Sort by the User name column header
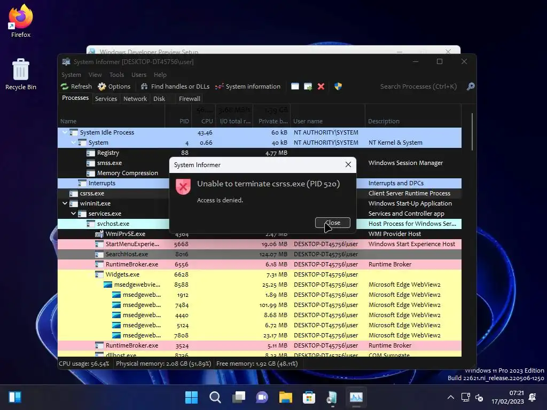 tap(327, 121)
